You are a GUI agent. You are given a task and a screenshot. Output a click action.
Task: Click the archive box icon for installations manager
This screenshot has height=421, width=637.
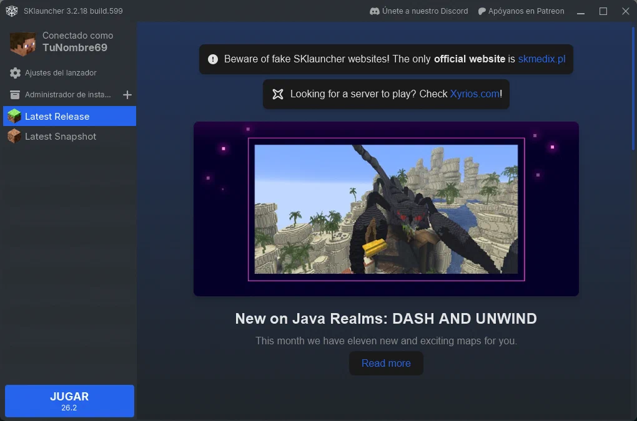click(15, 95)
